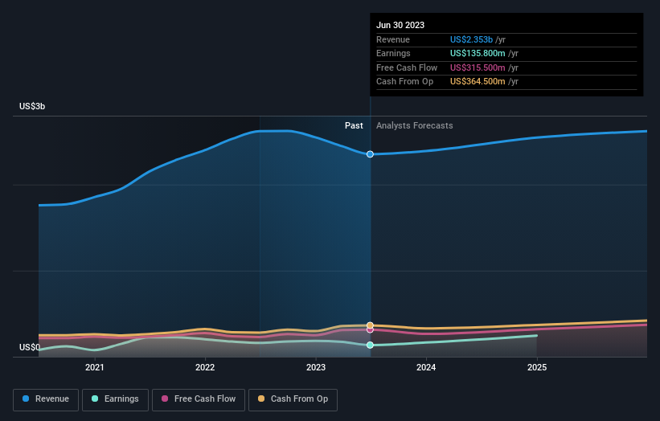This screenshot has height=421, width=660.
Task: Click the Earnings row label in tooltip
Action: pyautogui.click(x=393, y=53)
